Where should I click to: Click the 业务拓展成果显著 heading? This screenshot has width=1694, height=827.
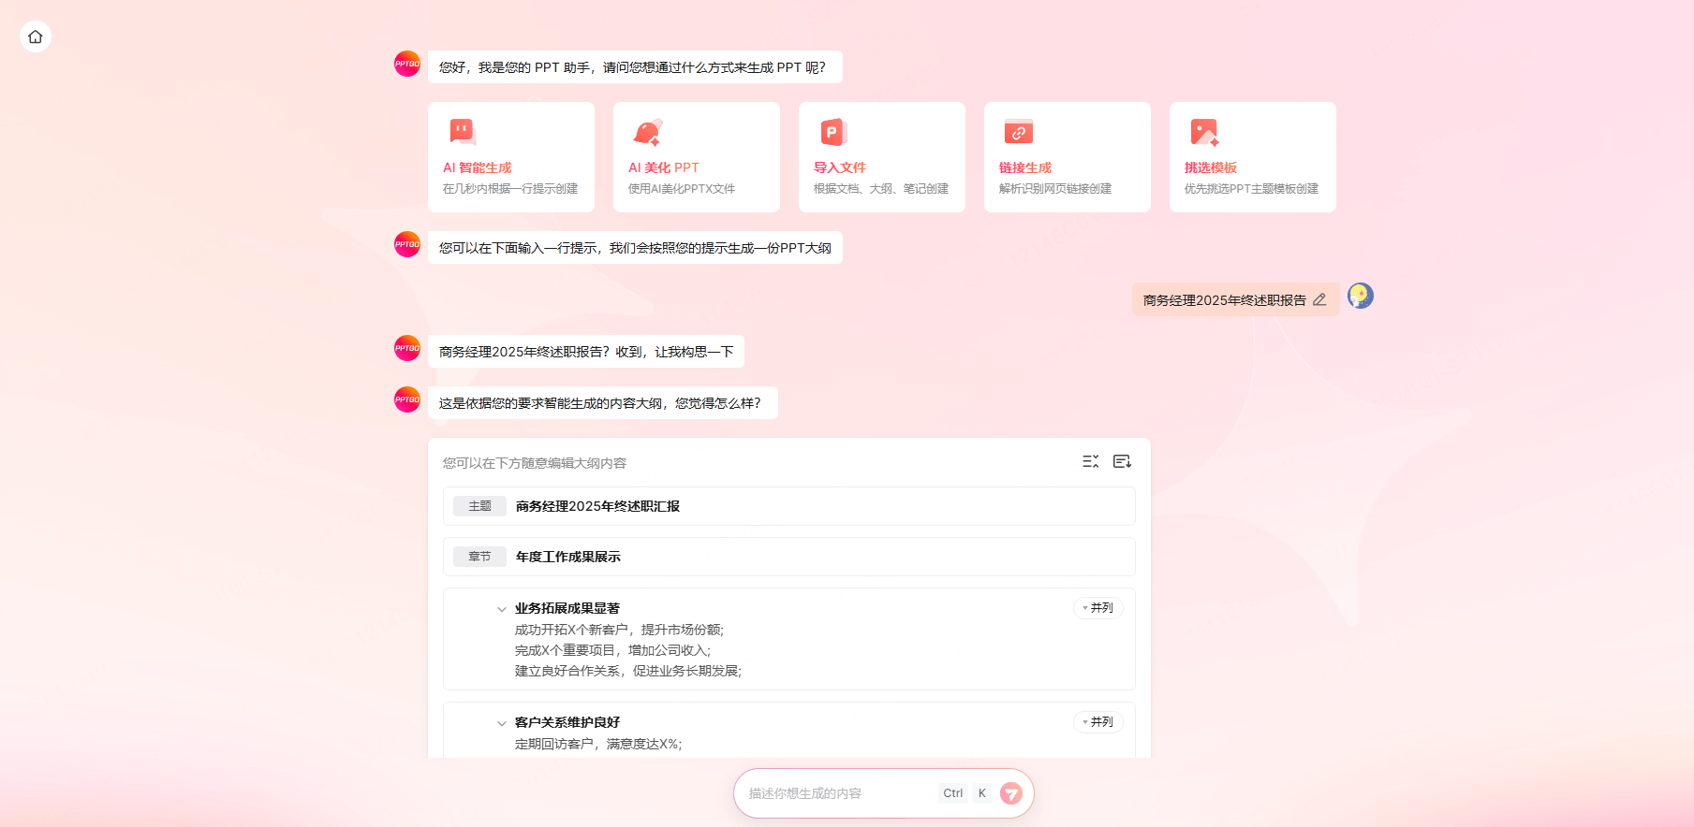pos(567,608)
